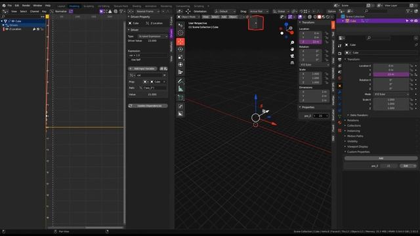Toggle visibility eye of Z Location channel

(7, 29)
